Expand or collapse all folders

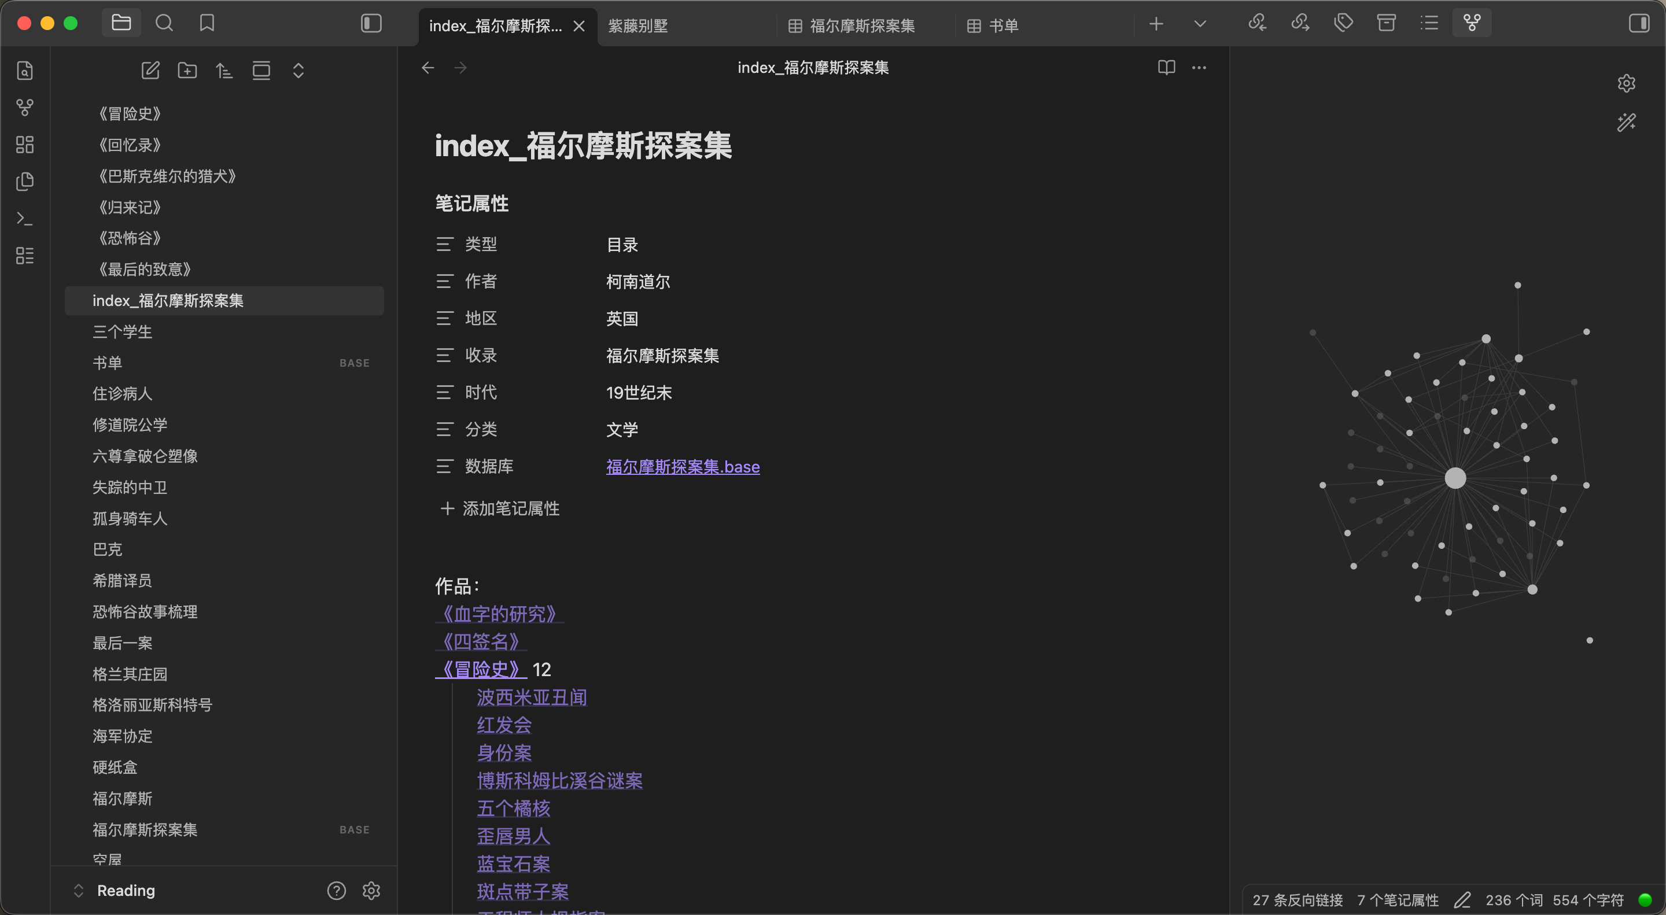[298, 71]
